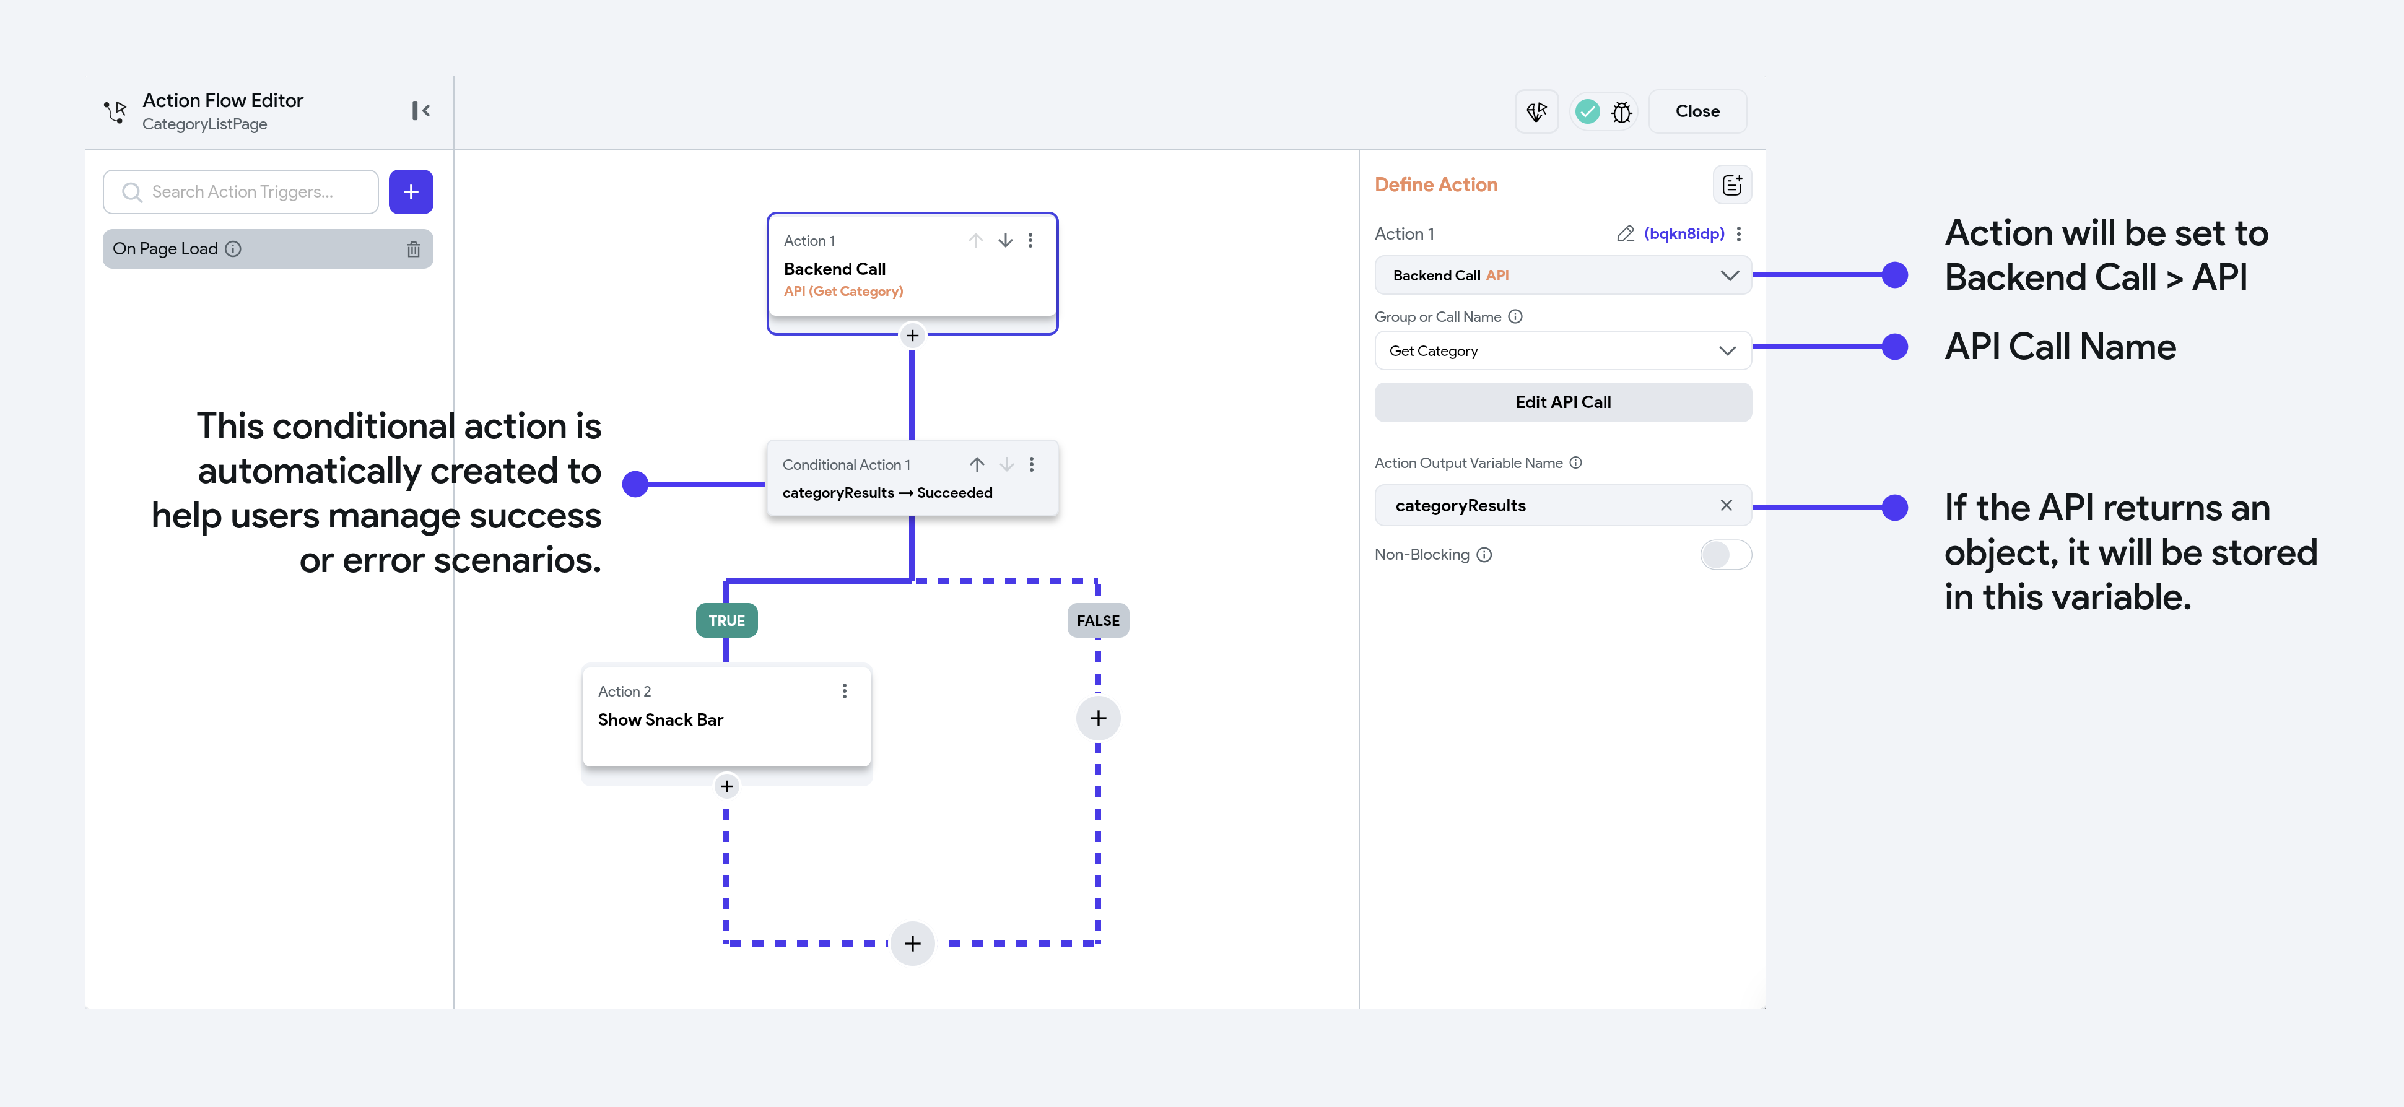This screenshot has width=2404, height=1107.
Task: Click the Edit API Call button
Action: [1562, 402]
